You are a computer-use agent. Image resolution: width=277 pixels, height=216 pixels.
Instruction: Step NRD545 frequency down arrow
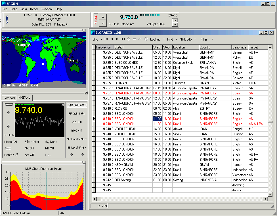click(x=8, y=126)
